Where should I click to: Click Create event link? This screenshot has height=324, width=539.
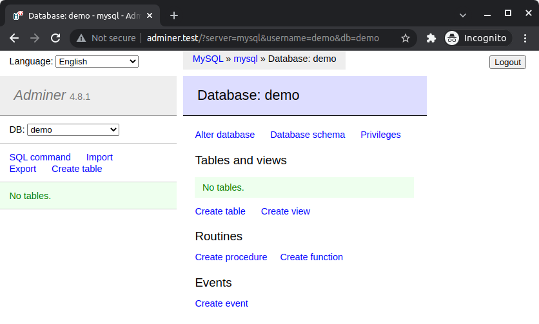[x=221, y=303]
